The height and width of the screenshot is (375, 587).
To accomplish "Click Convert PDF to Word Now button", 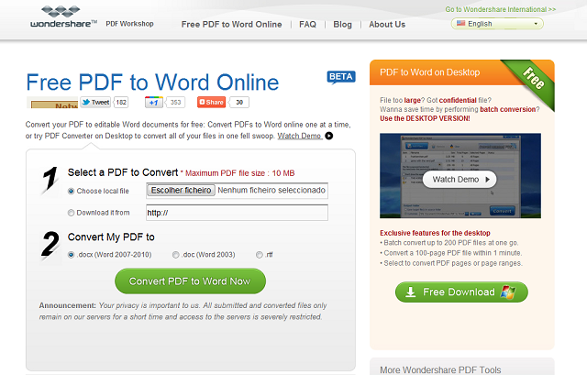I will pos(190,281).
